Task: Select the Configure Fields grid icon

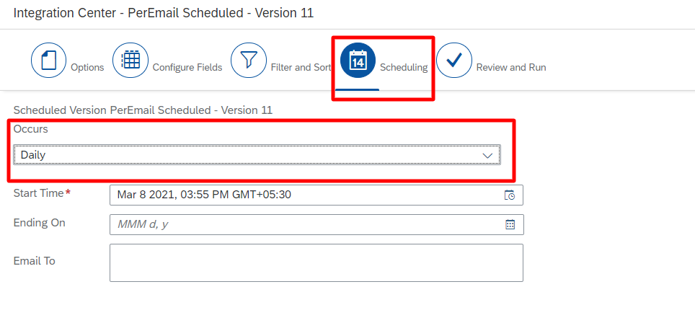Action: 130,61
